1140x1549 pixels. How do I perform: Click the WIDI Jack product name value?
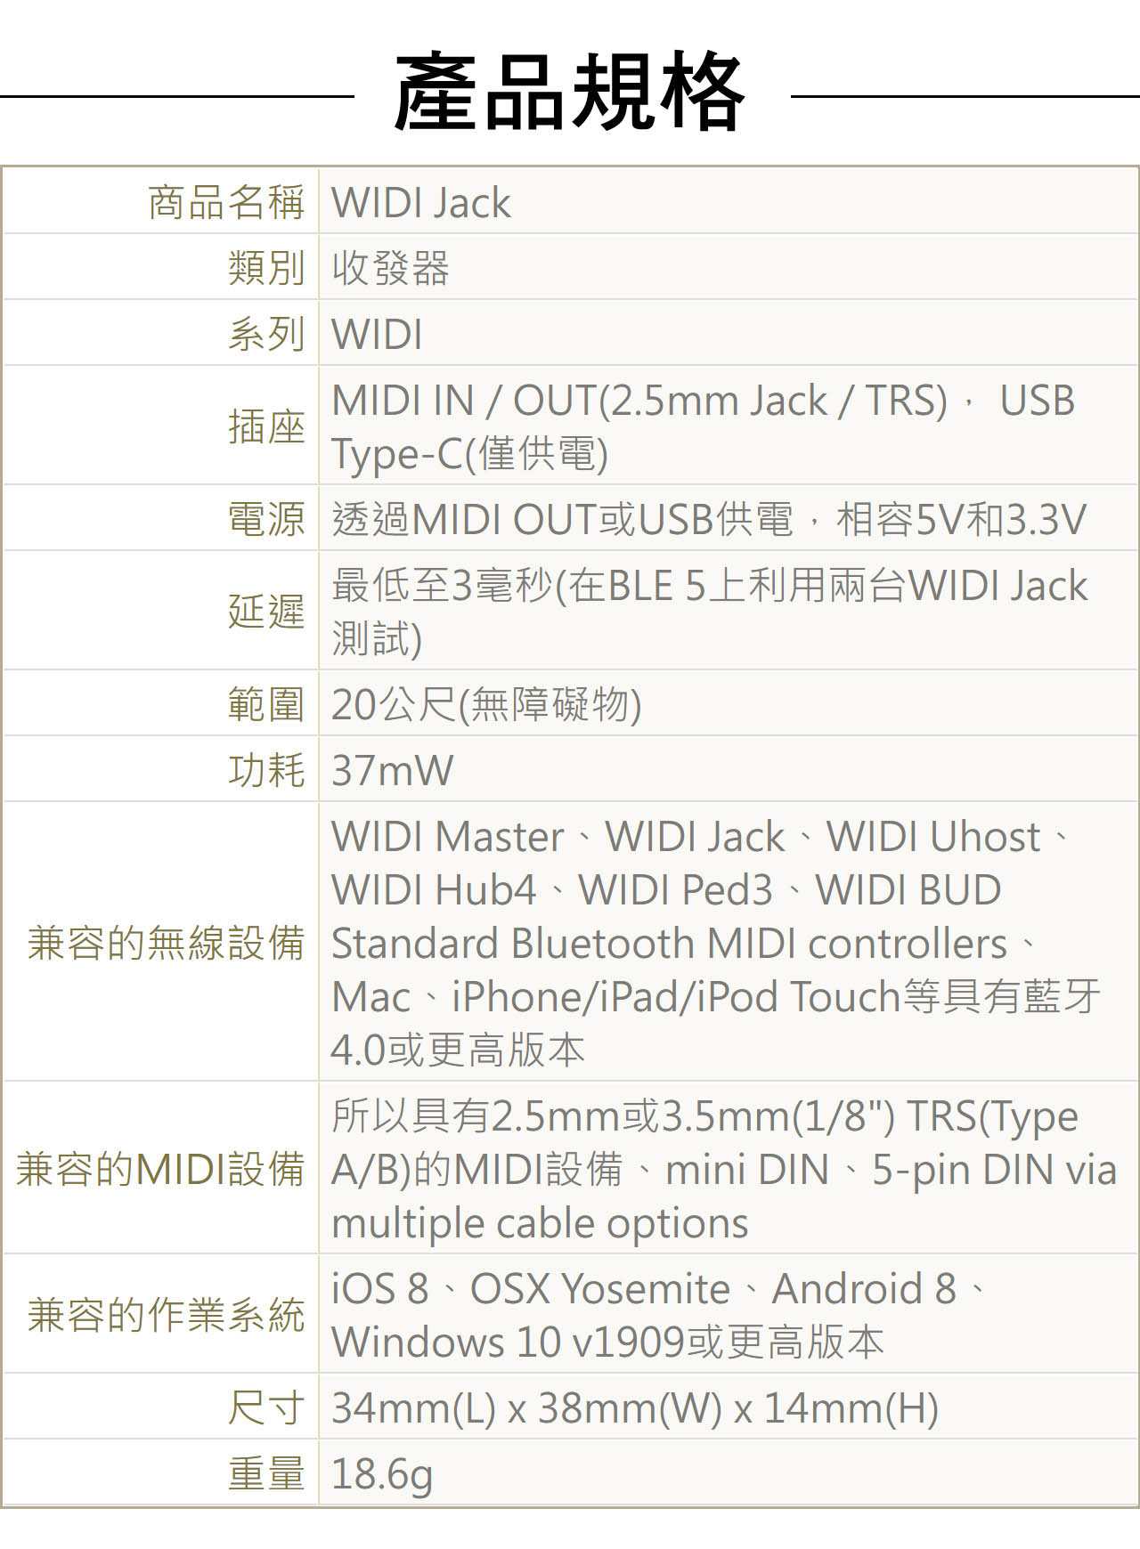[421, 203]
